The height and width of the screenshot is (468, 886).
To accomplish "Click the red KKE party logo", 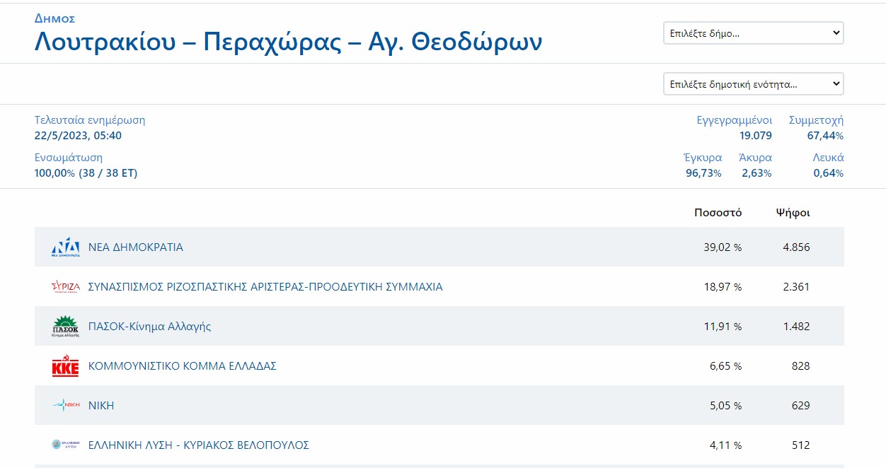I will 66,366.
